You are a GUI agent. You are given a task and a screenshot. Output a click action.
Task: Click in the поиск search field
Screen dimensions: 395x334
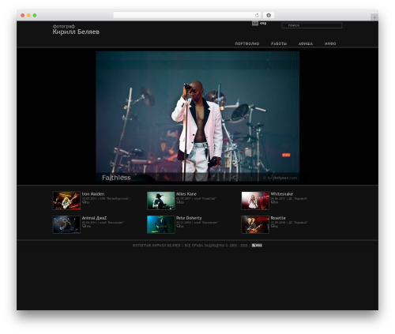312,25
